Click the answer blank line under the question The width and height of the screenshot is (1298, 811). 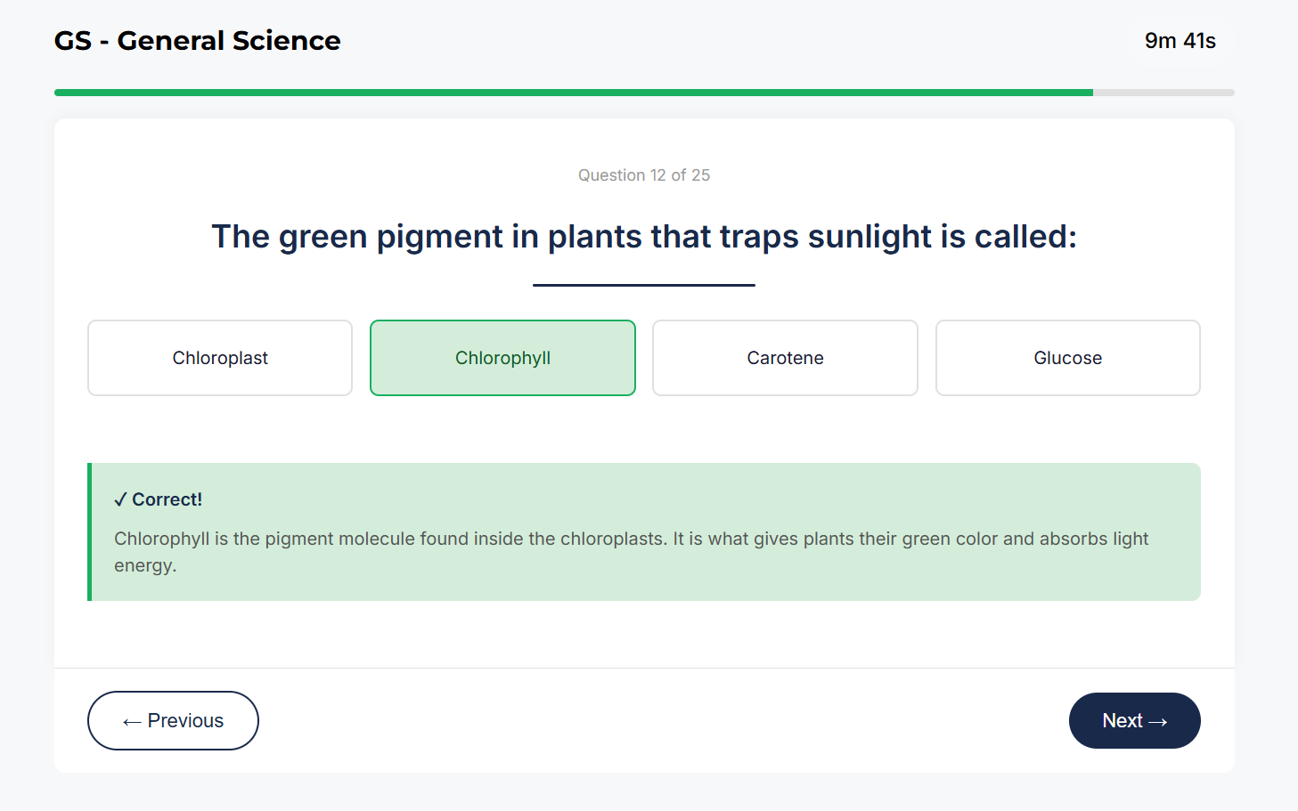tap(643, 285)
